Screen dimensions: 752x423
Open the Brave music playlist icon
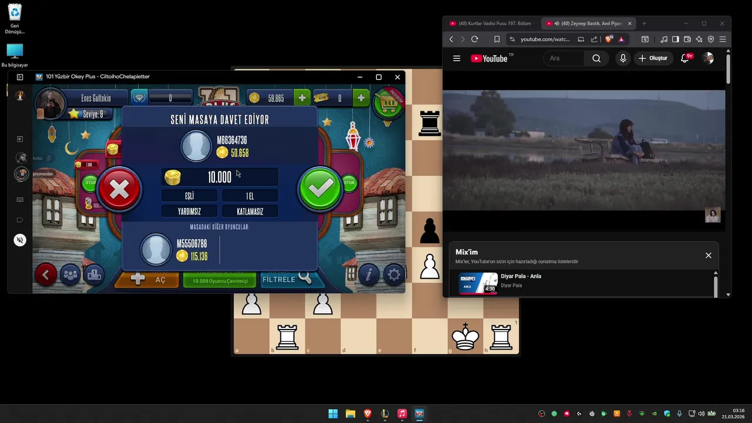(x=664, y=39)
